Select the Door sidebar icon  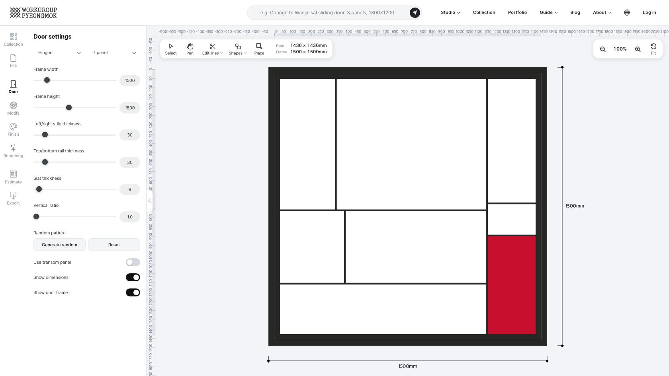point(13,87)
